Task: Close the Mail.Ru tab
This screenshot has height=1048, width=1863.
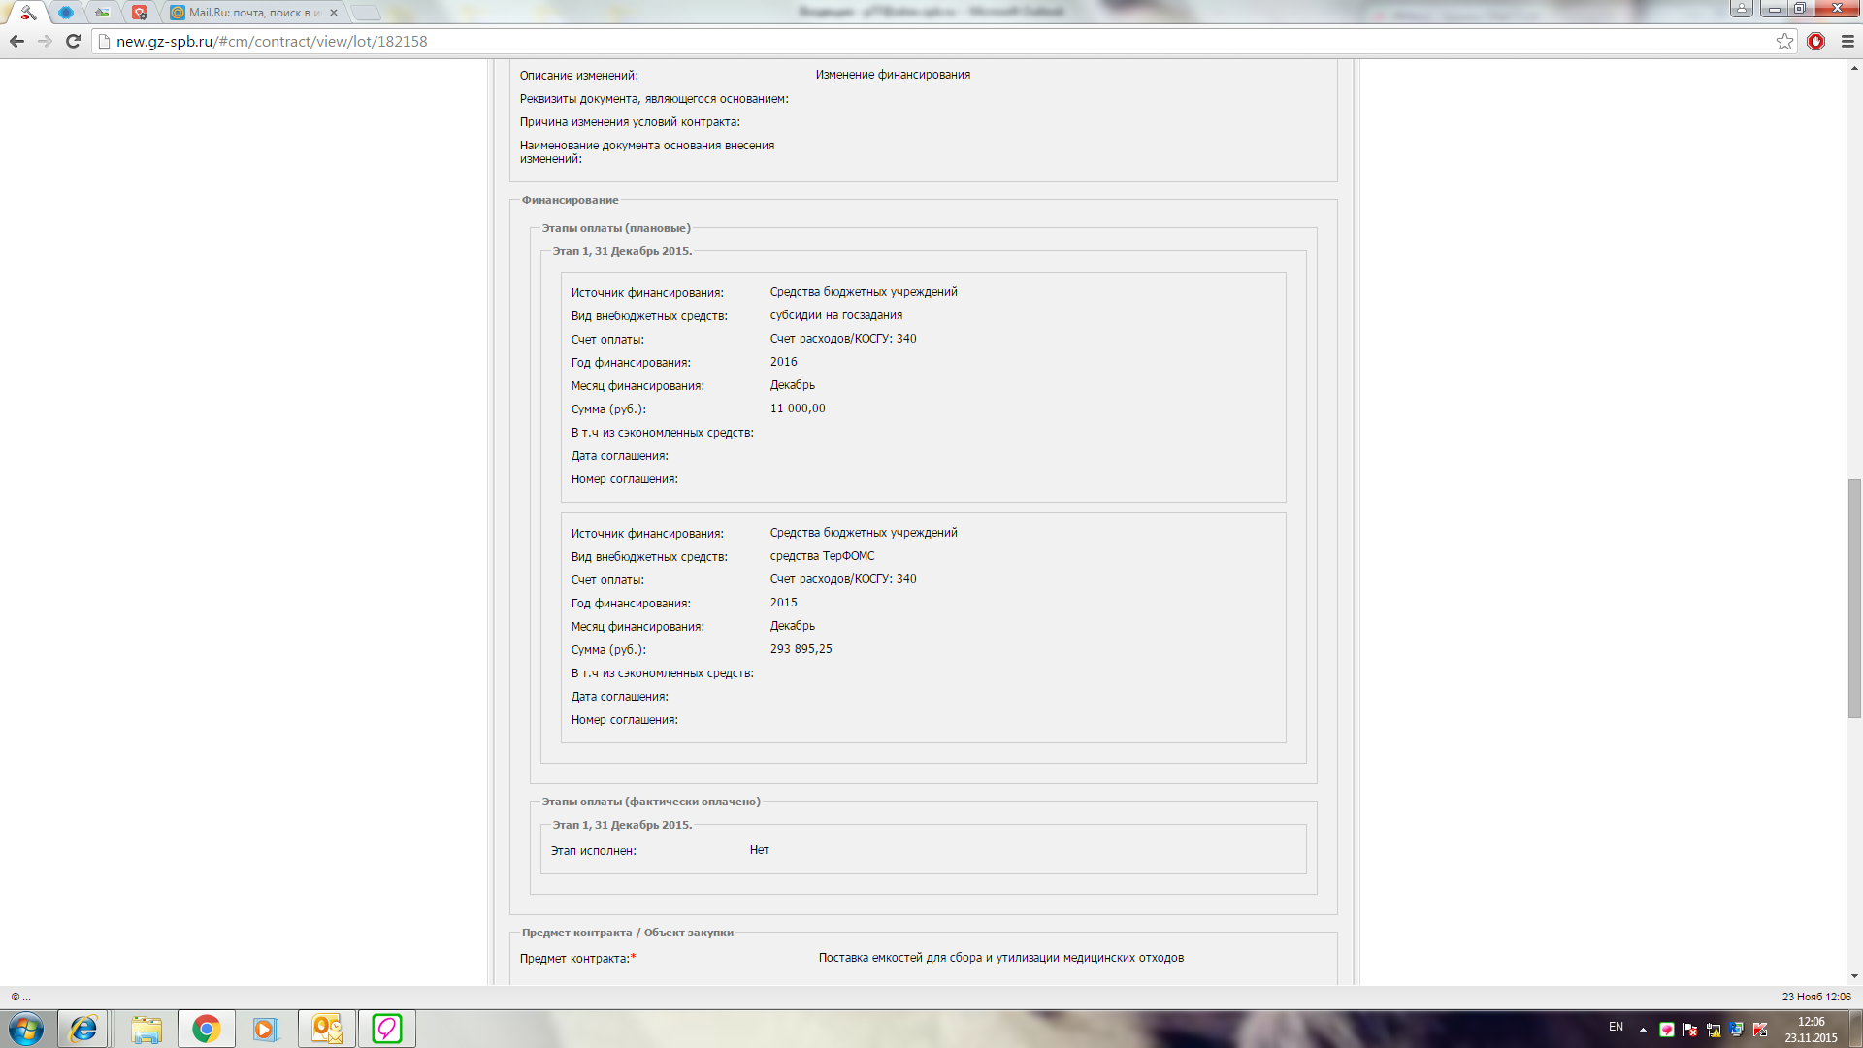Action: coord(334,13)
